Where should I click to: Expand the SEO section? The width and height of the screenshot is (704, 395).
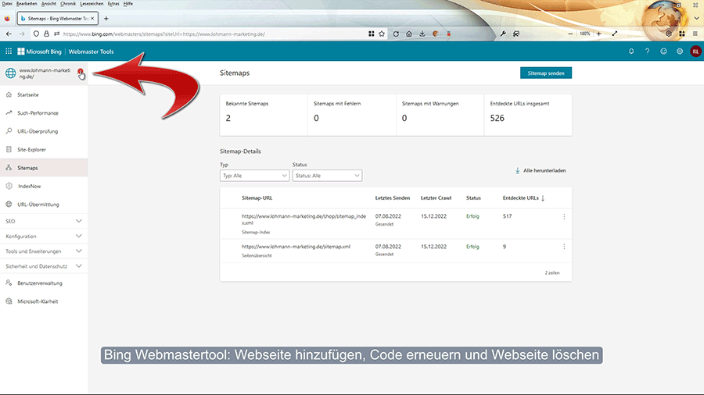tap(44, 221)
